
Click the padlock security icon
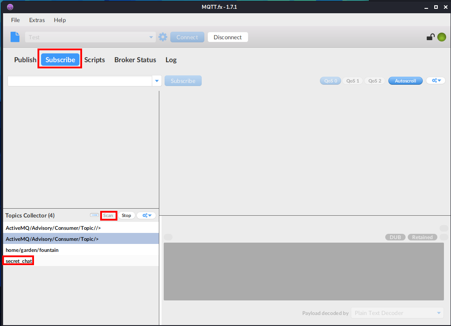click(x=430, y=37)
